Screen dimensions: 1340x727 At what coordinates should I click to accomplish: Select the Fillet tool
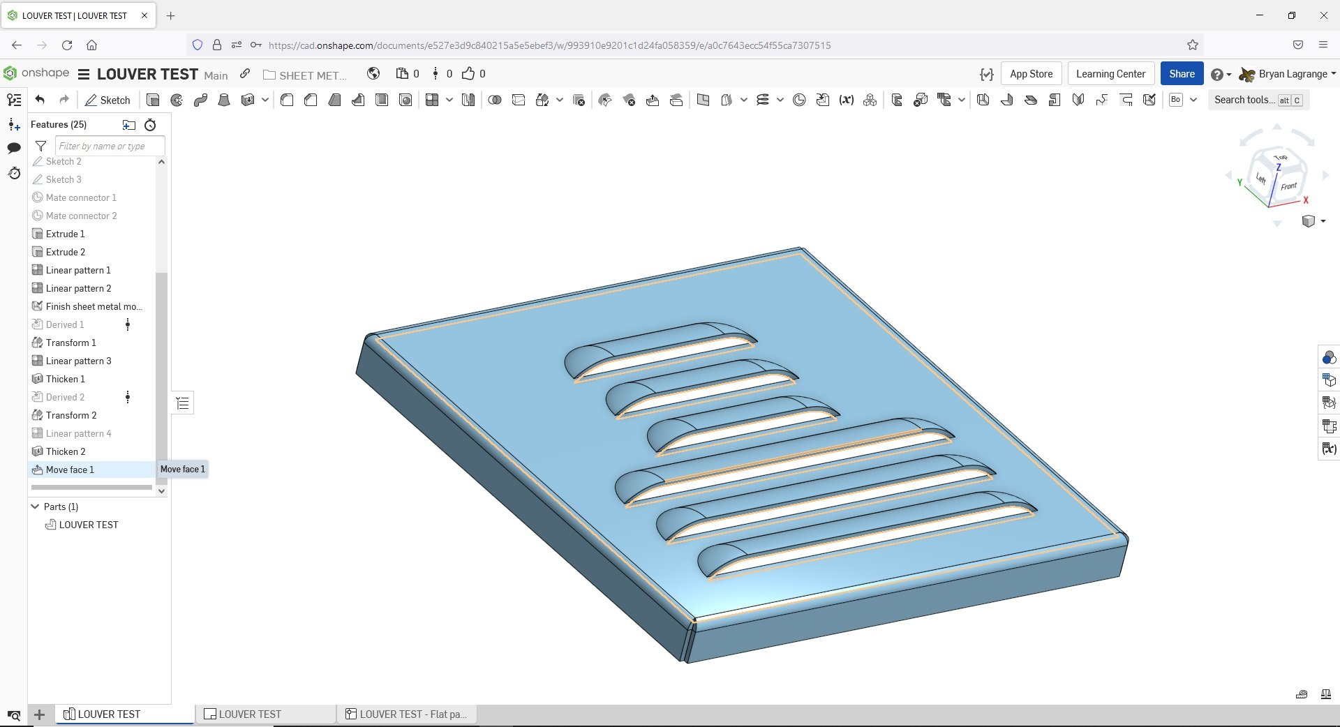287,100
